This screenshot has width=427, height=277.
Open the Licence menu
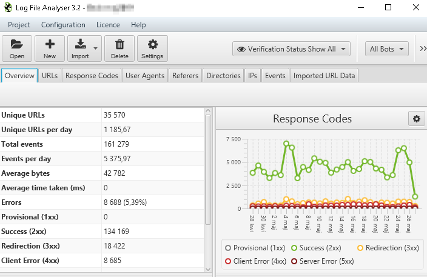[x=108, y=25]
